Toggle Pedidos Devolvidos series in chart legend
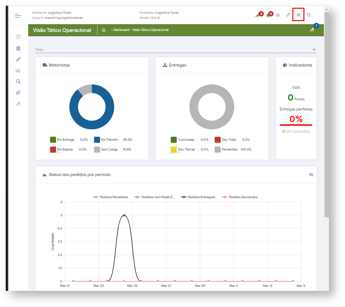 240,197
